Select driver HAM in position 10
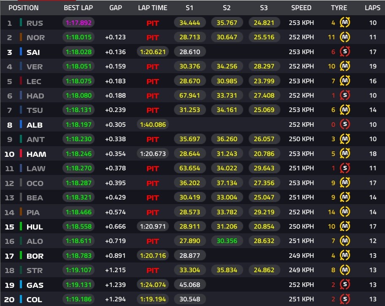The height and width of the screenshot is (306, 385). coord(36,154)
